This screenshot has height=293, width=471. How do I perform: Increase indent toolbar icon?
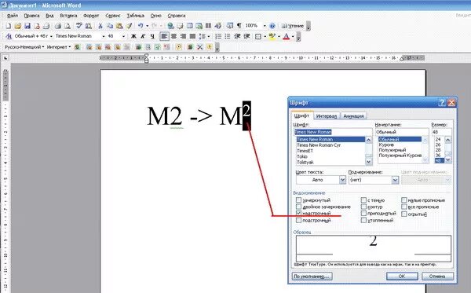pyautogui.click(x=247, y=36)
